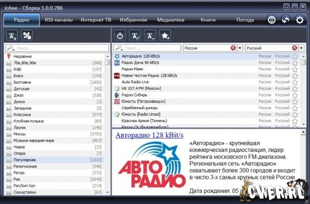Click the Hit 107.4 FM station icon

pos(117,89)
